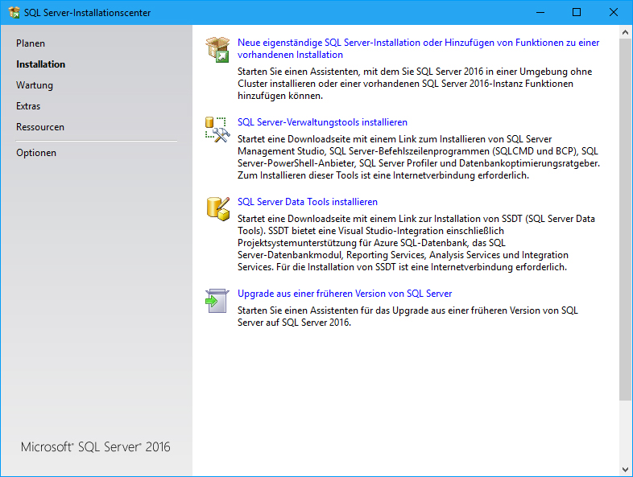Minimize the SQL Server-Installationscenter window
The height and width of the screenshot is (477, 633).
tap(540, 13)
